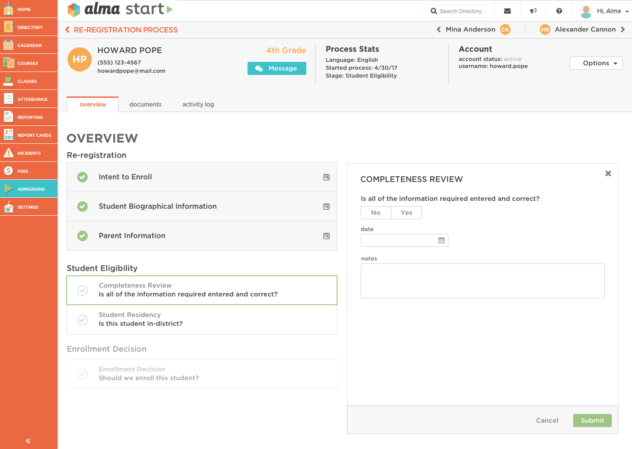The width and height of the screenshot is (632, 449).
Task: Open the form icon for Intent to Enroll
Action: click(x=327, y=177)
